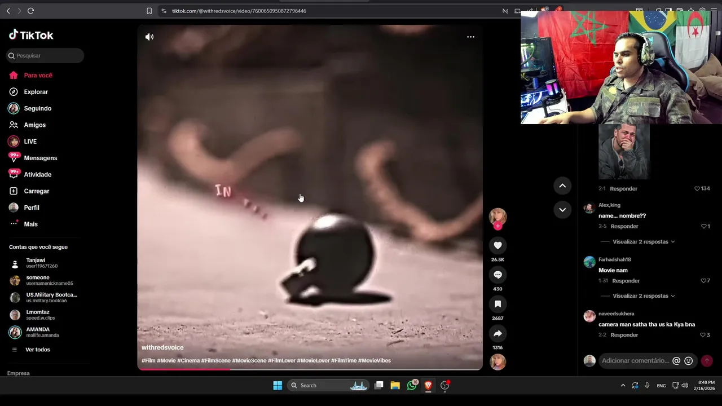This screenshot has width=722, height=406.
Task: Open the Carregar upload page
Action: 36,191
